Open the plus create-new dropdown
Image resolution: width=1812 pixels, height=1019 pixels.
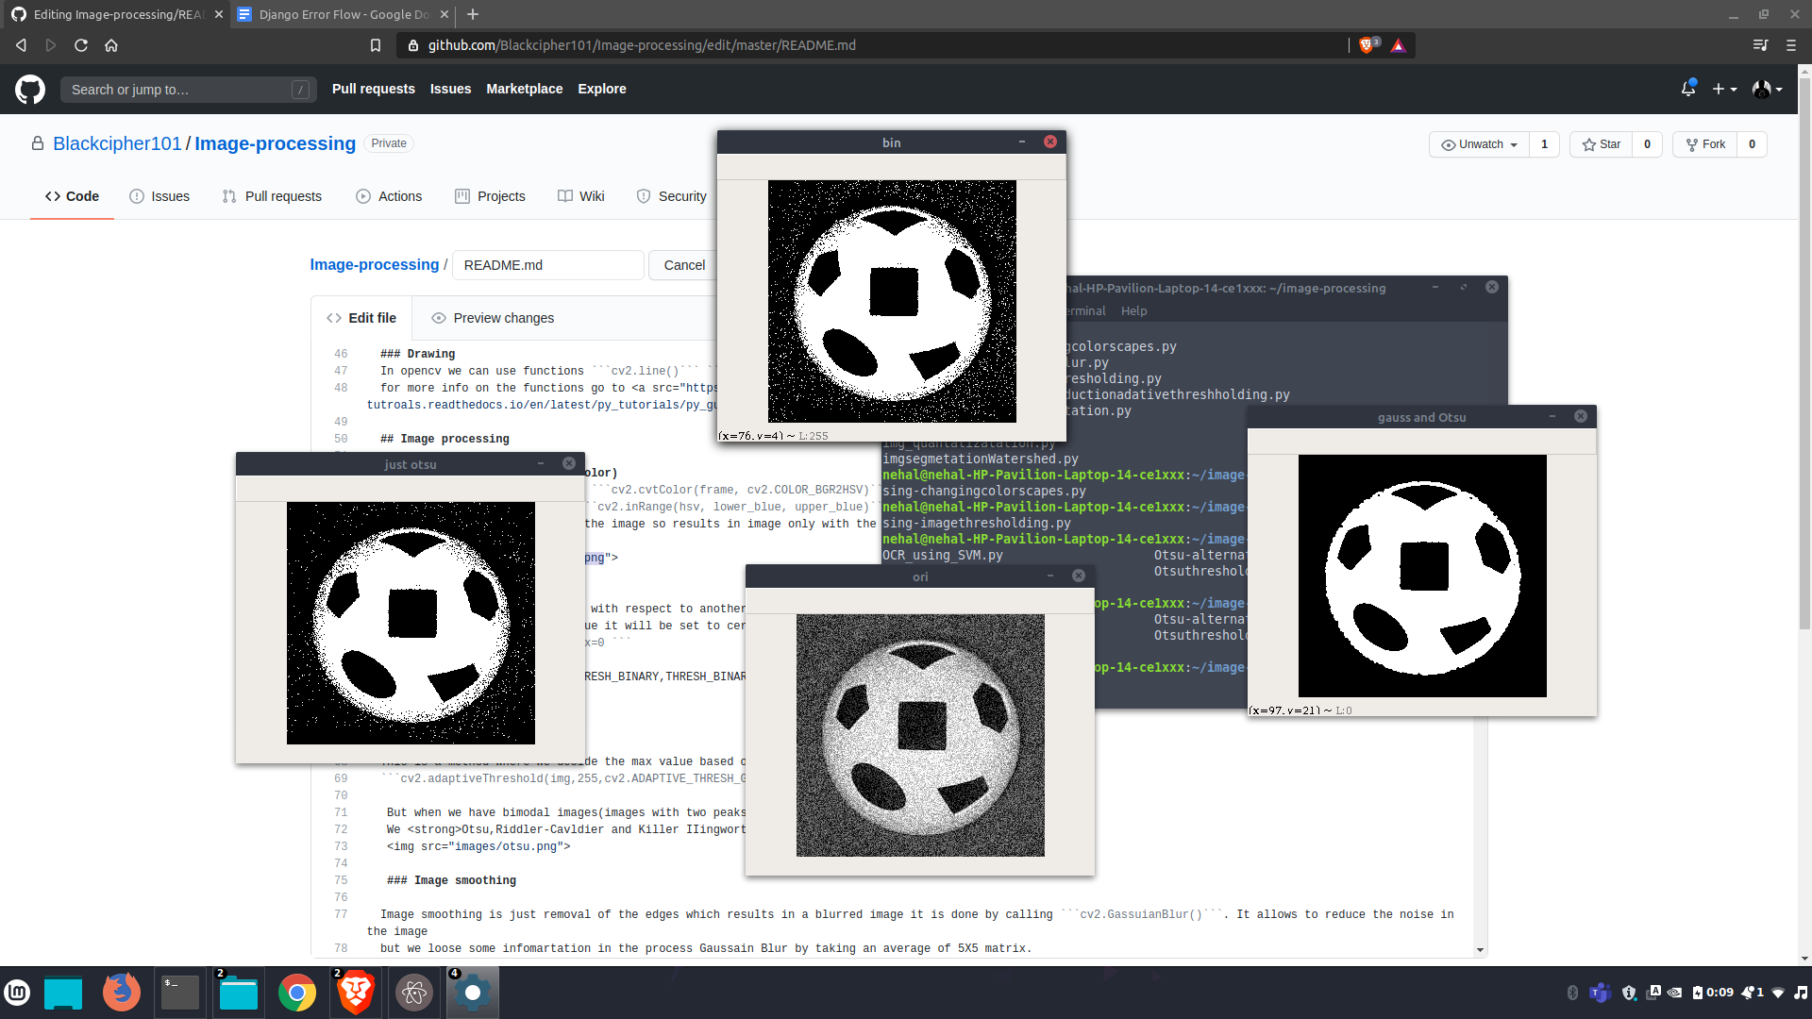pos(1724,89)
